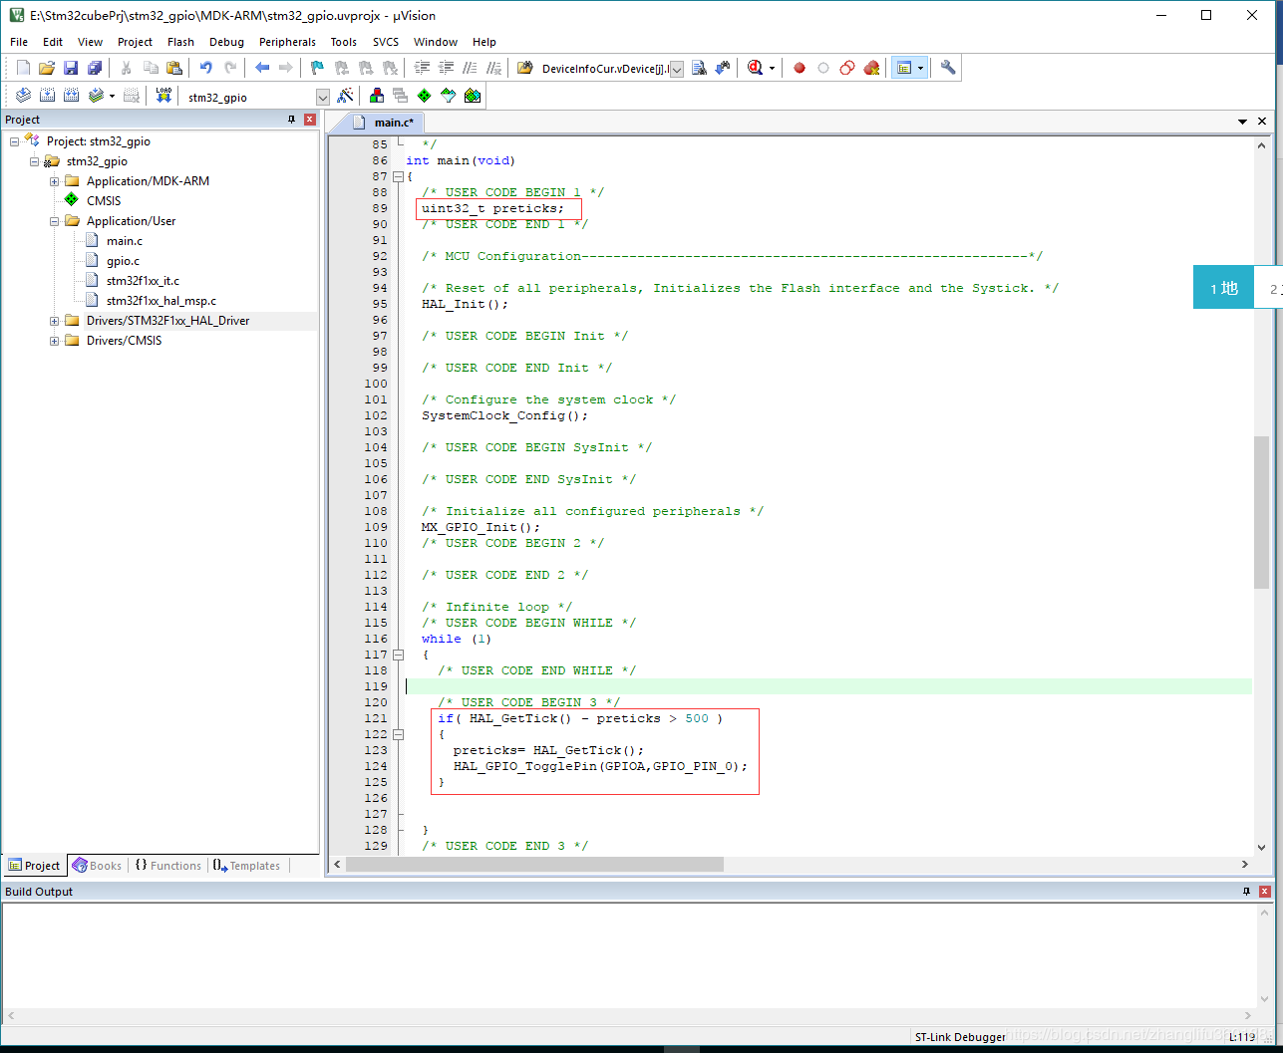Start incremental find with binoculars arrow icon
Screen dimensions: 1283x1053
pyautogui.click(x=723, y=68)
